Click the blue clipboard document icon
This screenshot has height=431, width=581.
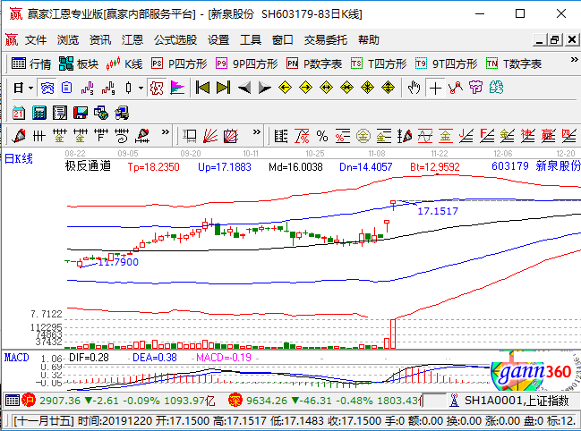coord(67,88)
